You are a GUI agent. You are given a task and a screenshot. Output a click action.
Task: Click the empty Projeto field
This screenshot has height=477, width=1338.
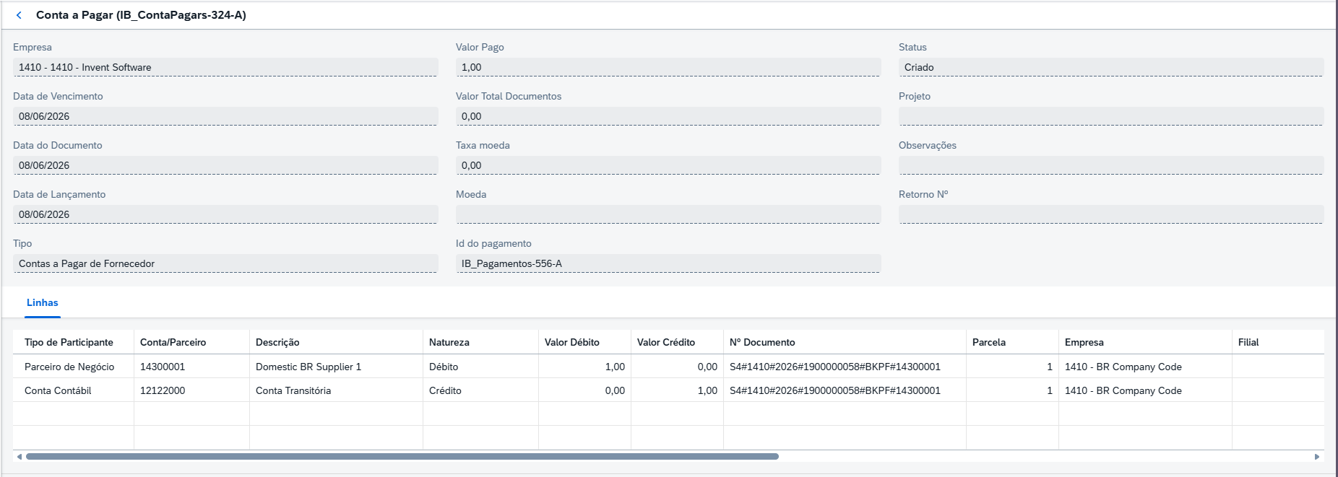[x=1111, y=116]
